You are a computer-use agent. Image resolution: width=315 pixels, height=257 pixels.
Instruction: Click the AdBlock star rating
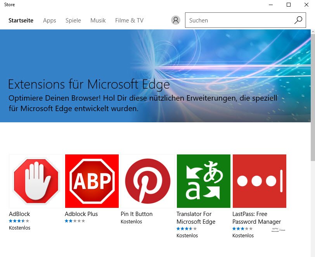19,221
